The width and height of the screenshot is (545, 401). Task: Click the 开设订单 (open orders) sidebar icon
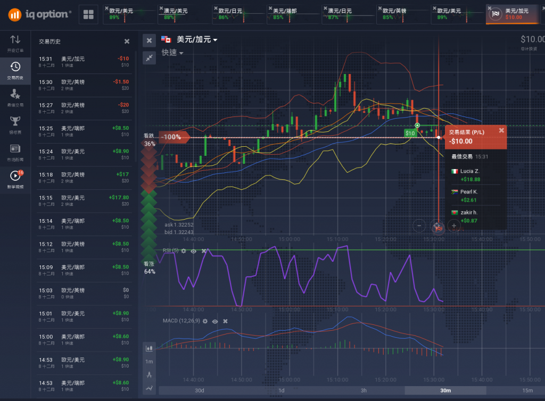(x=15, y=43)
